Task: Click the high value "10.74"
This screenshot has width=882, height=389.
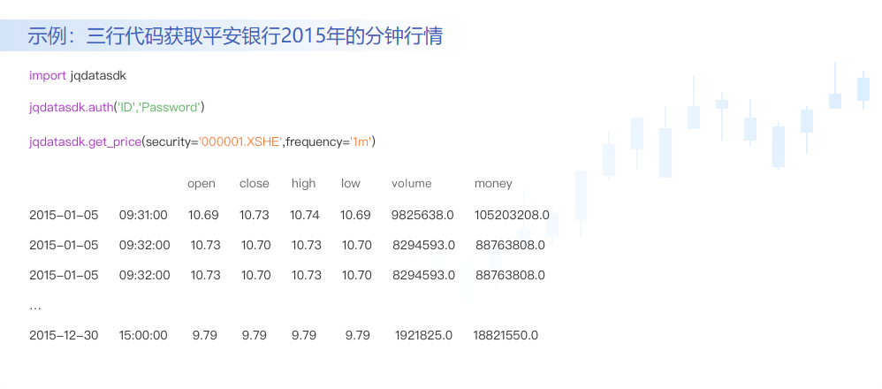Action: pyautogui.click(x=305, y=215)
